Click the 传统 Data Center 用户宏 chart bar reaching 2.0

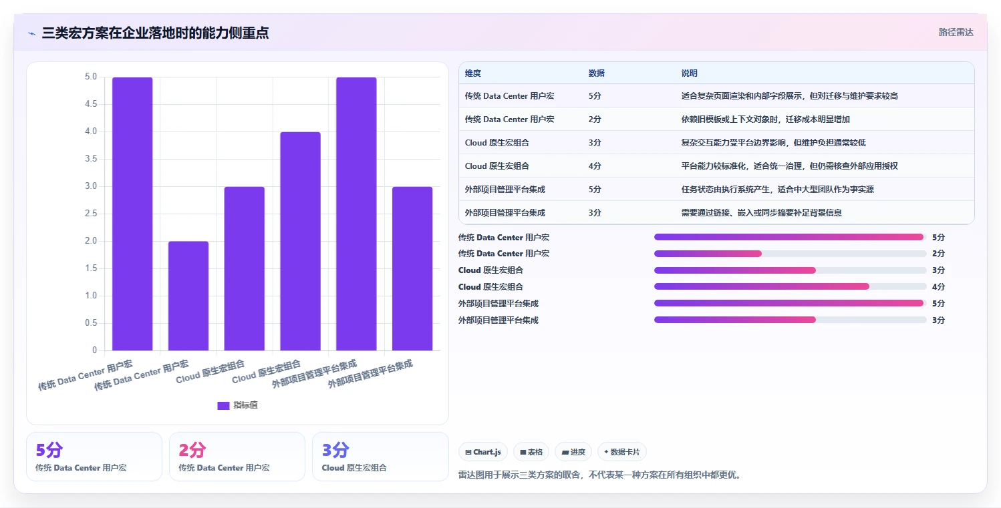[188, 296]
